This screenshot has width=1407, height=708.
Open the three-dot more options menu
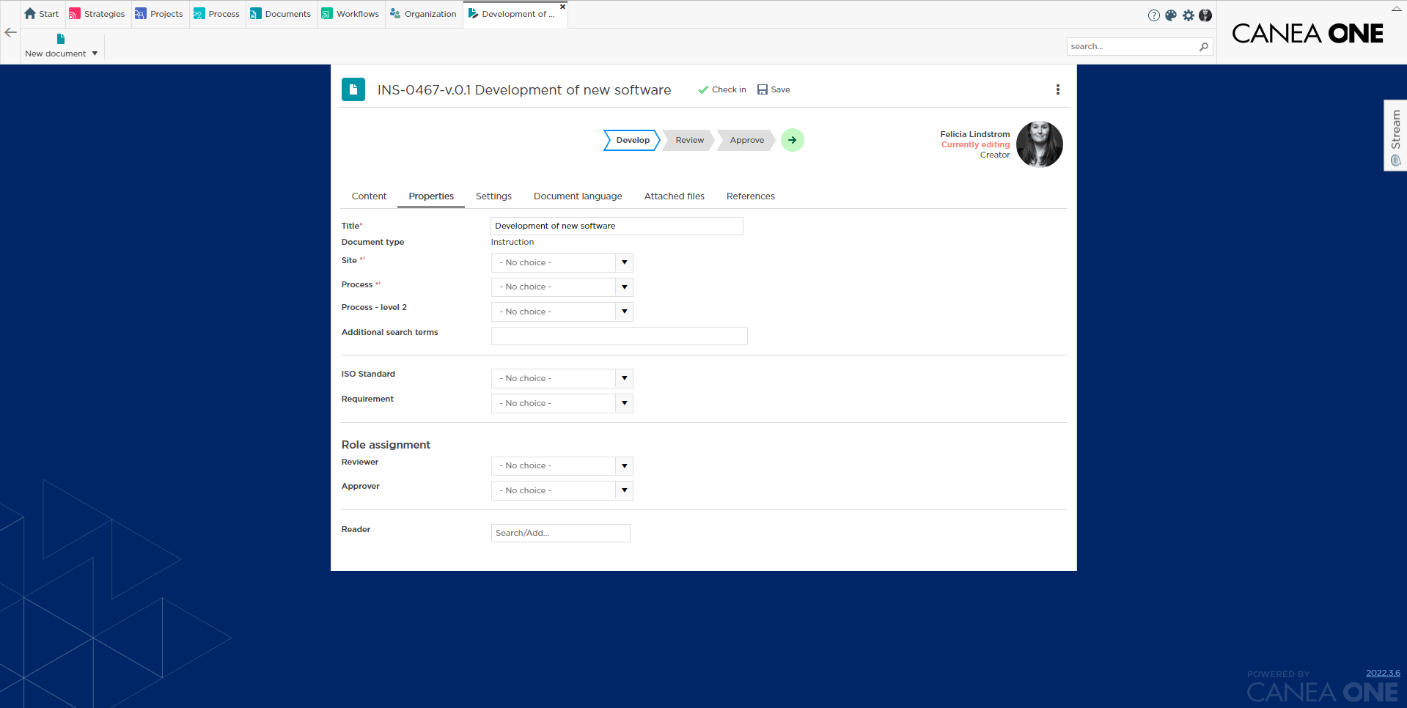pos(1057,89)
